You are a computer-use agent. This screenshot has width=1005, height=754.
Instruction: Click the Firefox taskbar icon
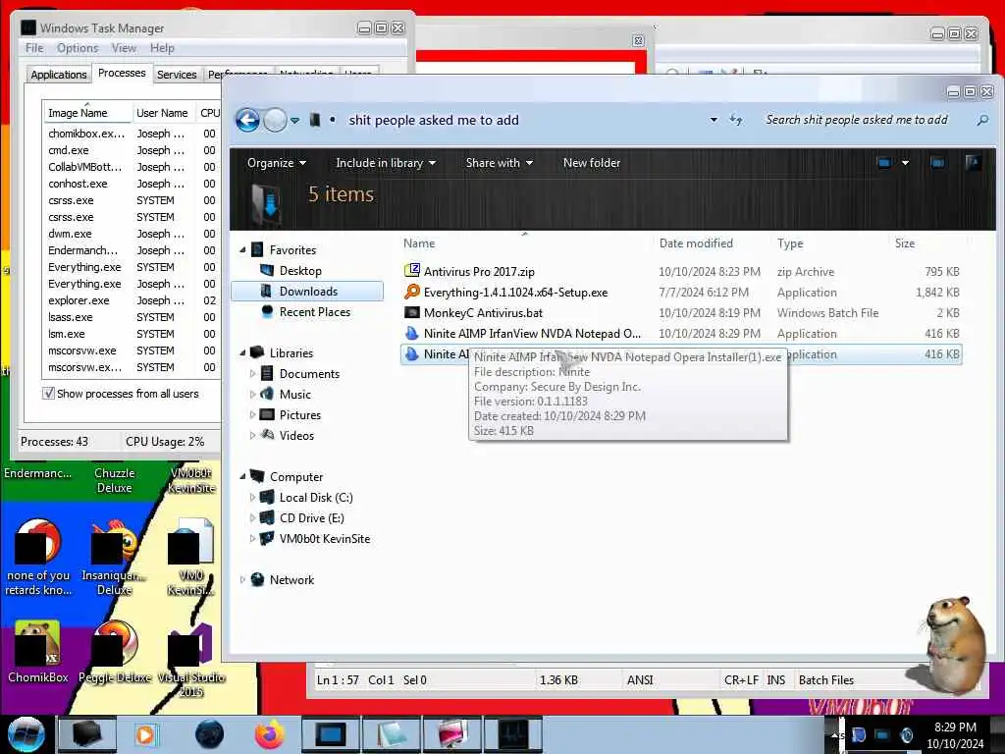(270, 734)
